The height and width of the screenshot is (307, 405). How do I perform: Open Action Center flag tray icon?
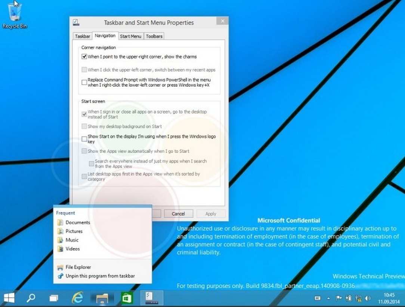pyautogui.click(x=339, y=298)
